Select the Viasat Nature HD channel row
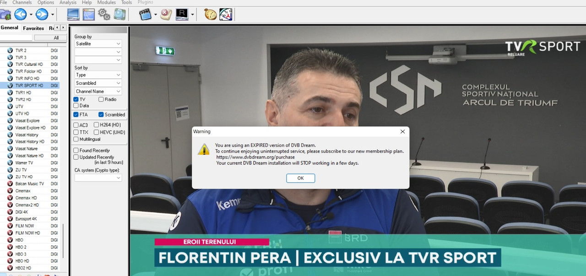Screen dimensions: 586x276 coord(30,156)
